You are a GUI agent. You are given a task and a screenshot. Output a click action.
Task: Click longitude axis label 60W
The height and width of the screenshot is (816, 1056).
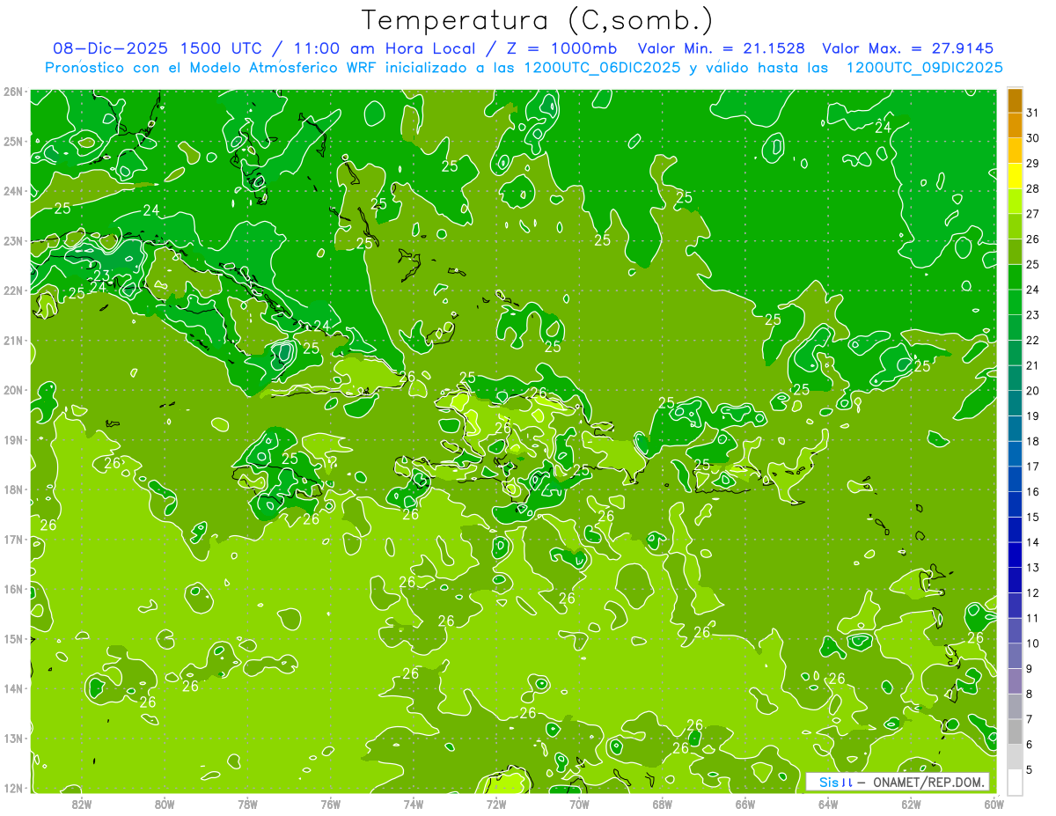994,804
